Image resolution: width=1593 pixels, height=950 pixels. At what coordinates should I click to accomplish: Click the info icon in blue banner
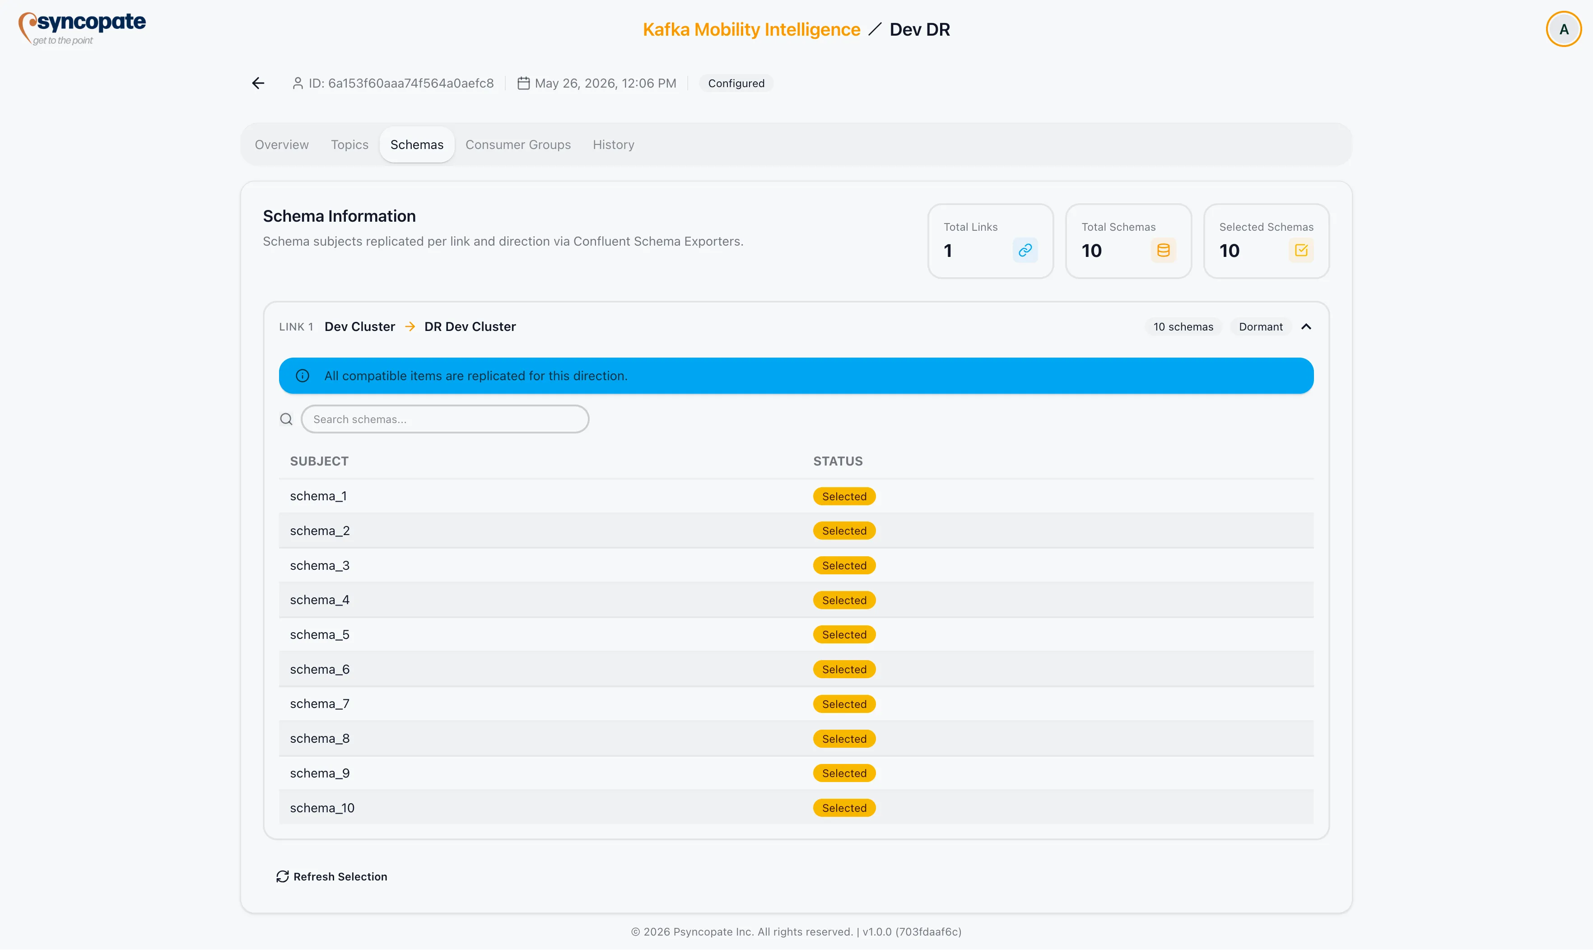pos(303,376)
